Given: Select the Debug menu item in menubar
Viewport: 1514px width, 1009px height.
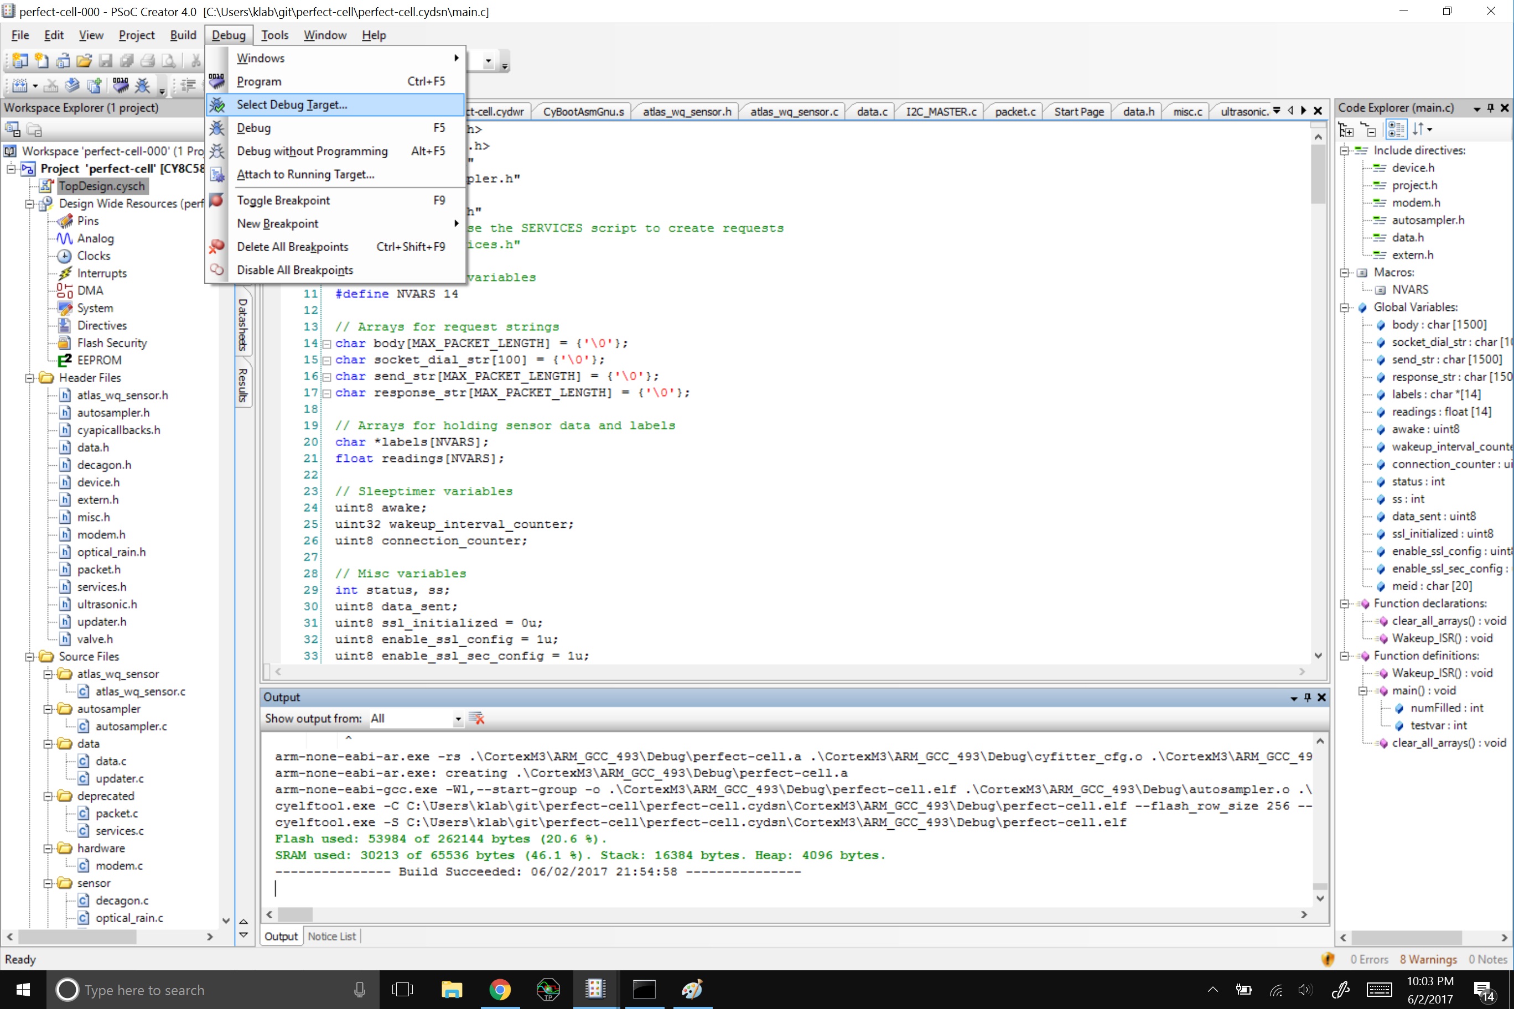Looking at the screenshot, I should pyautogui.click(x=227, y=35).
